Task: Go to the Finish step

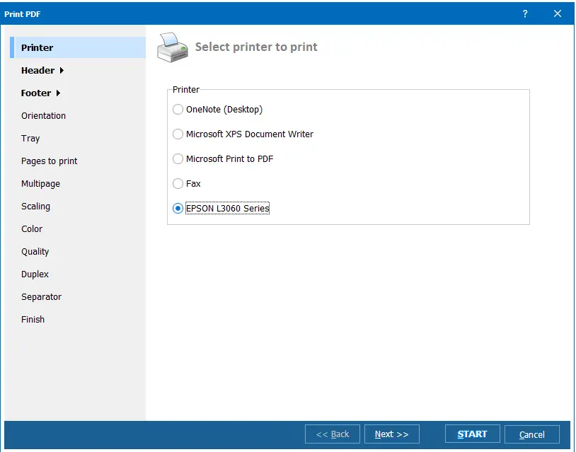Action: click(33, 319)
